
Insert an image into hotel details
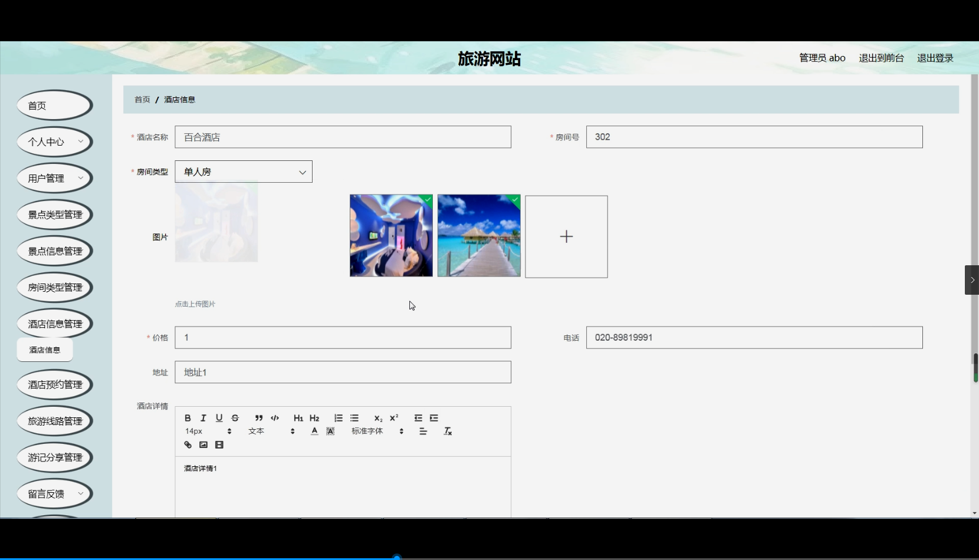(203, 445)
